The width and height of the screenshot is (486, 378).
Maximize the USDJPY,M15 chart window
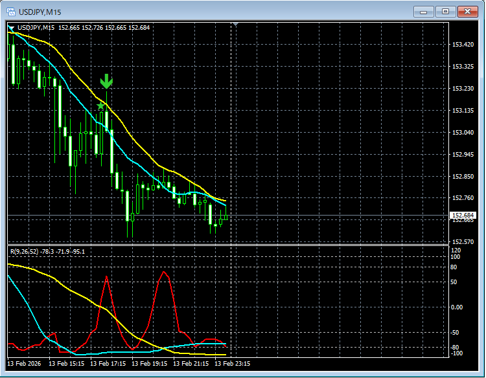point(445,11)
